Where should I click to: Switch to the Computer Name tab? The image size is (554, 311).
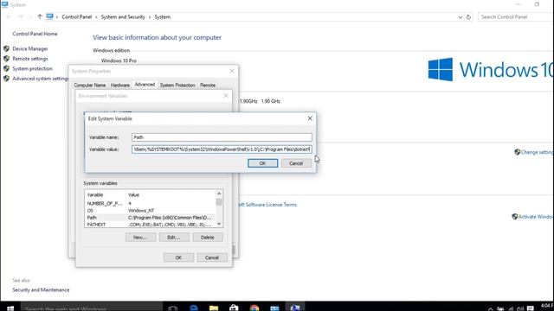[x=90, y=86]
